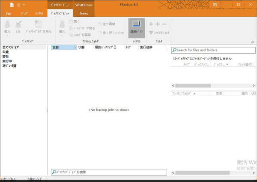The image size is (257, 182).
Task: Open the quick access toolbar dropdown arrow
Action: point(24,5)
